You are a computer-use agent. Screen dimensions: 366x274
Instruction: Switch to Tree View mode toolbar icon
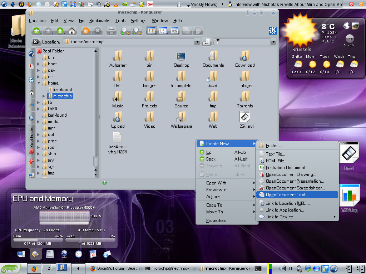[x=163, y=31]
